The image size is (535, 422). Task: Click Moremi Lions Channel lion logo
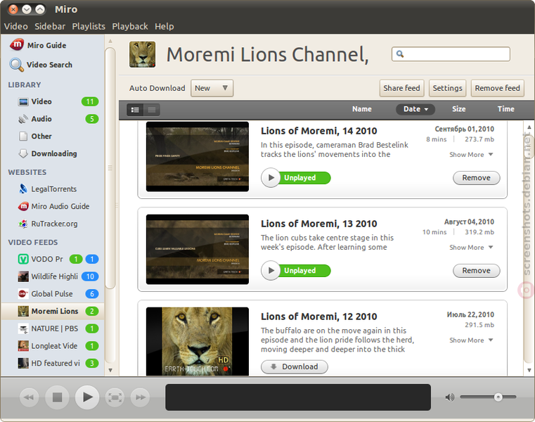[142, 54]
